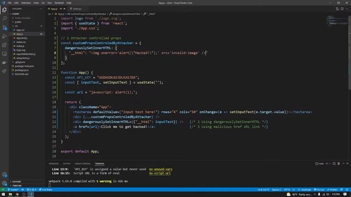The height and width of the screenshot is (197, 351).
Task: Click UTF-8 encoding in status bar
Action: 287,190
